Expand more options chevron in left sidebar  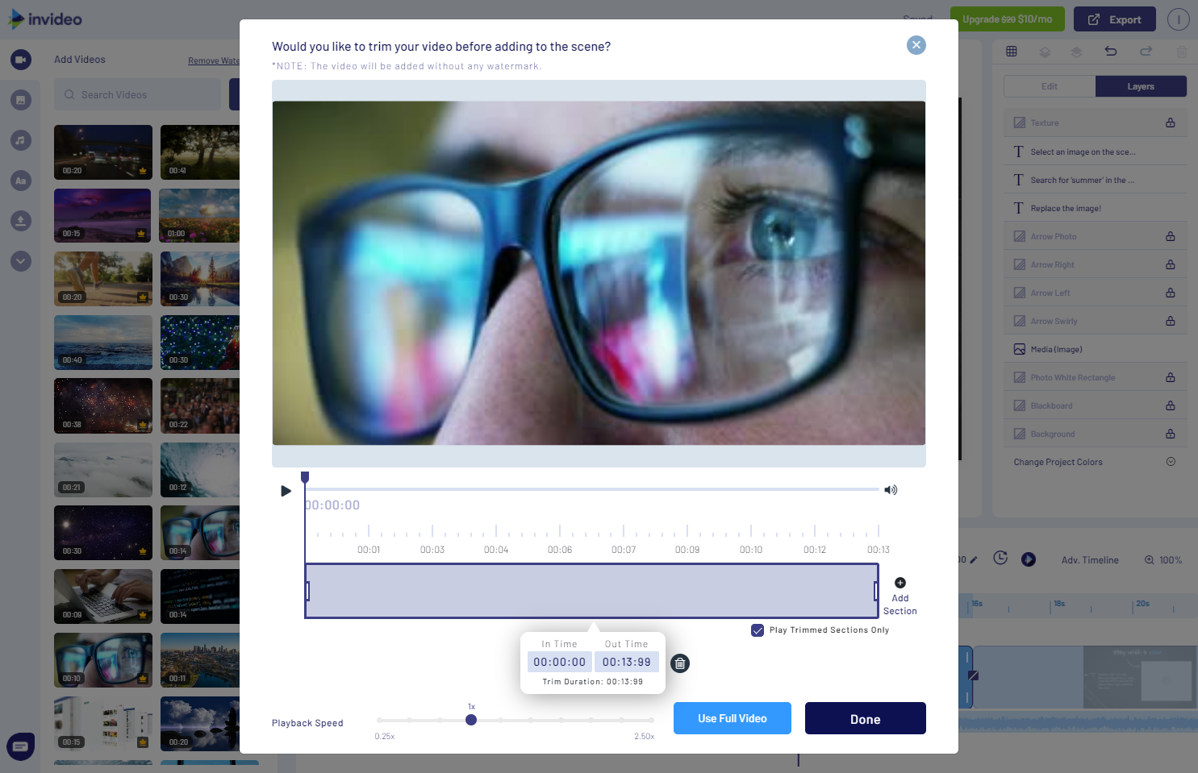coord(21,261)
